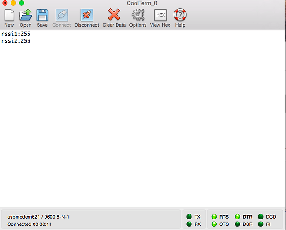
Task: Open the Options gear icon
Action: point(138,15)
